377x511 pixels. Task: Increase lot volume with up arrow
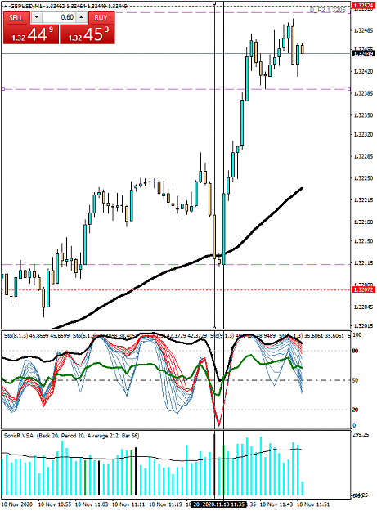click(x=82, y=17)
